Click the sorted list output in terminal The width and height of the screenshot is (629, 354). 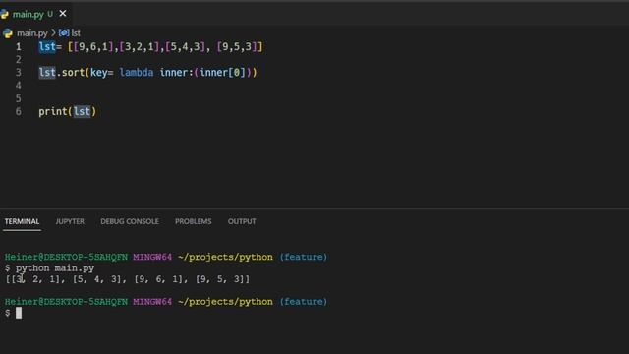point(128,279)
